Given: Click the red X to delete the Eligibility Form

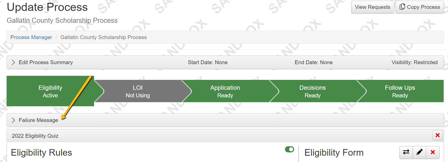Looking at the screenshot, I should point(433,152).
